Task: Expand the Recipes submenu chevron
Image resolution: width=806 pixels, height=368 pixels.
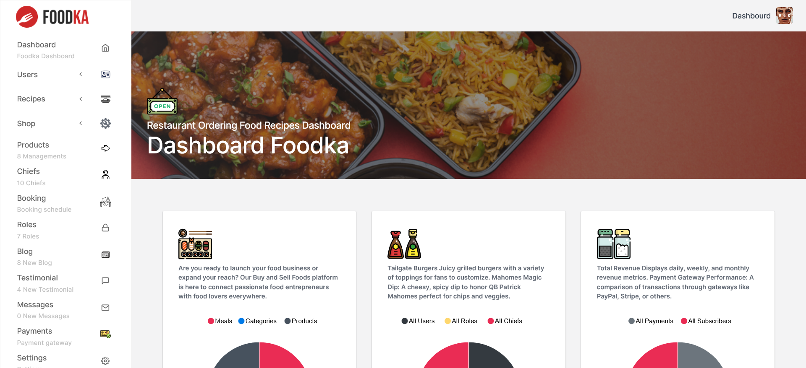Action: pos(81,99)
